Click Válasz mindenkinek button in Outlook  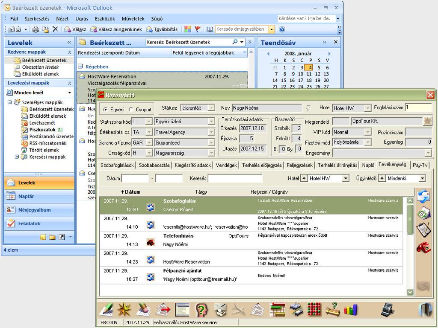(116, 29)
